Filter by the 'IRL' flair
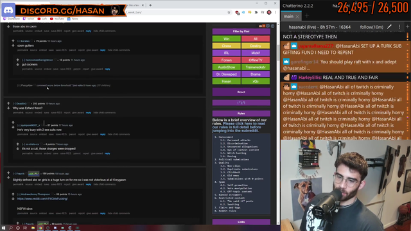 coord(227,53)
